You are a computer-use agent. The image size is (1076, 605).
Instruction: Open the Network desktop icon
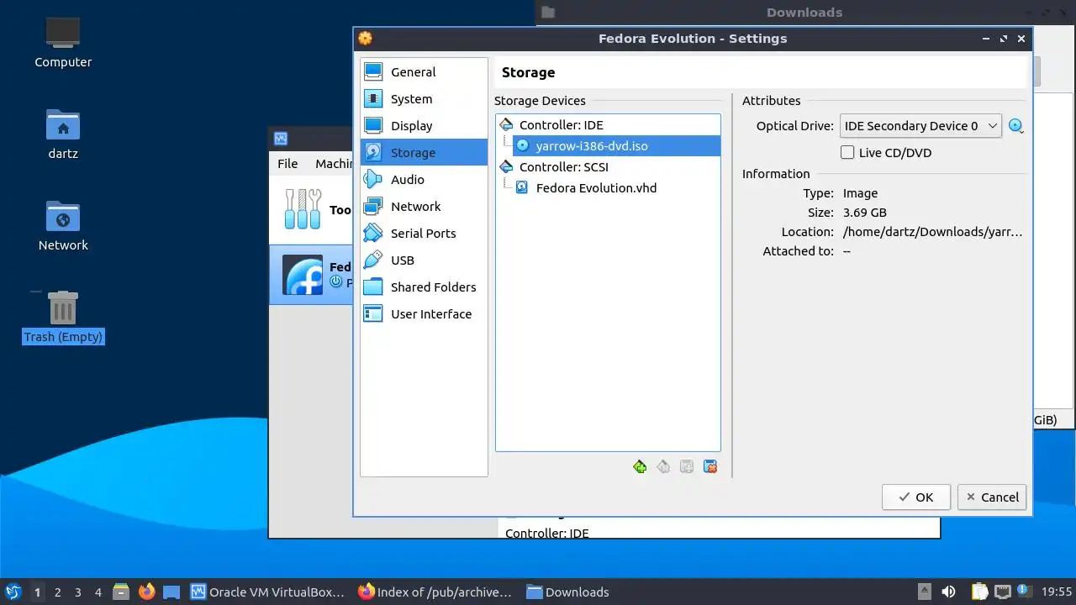pos(63,226)
